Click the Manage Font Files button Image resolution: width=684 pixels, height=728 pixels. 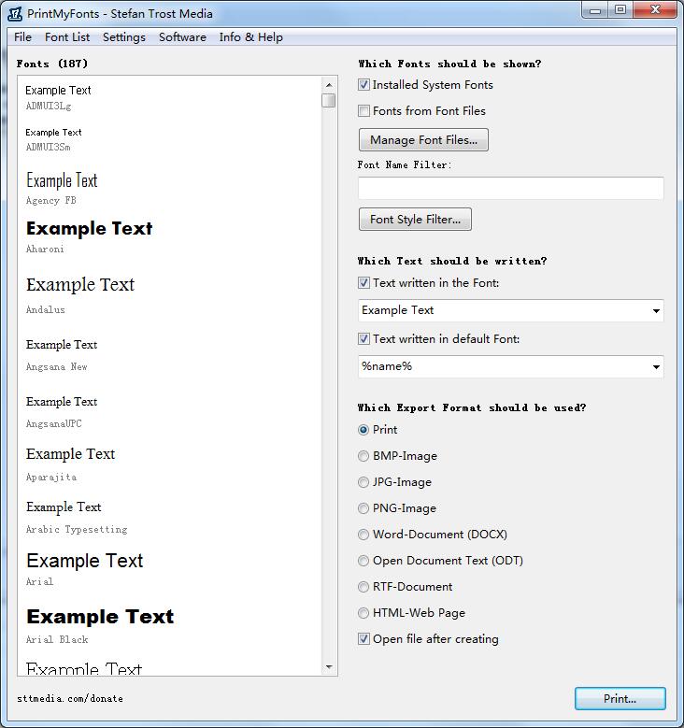point(423,140)
